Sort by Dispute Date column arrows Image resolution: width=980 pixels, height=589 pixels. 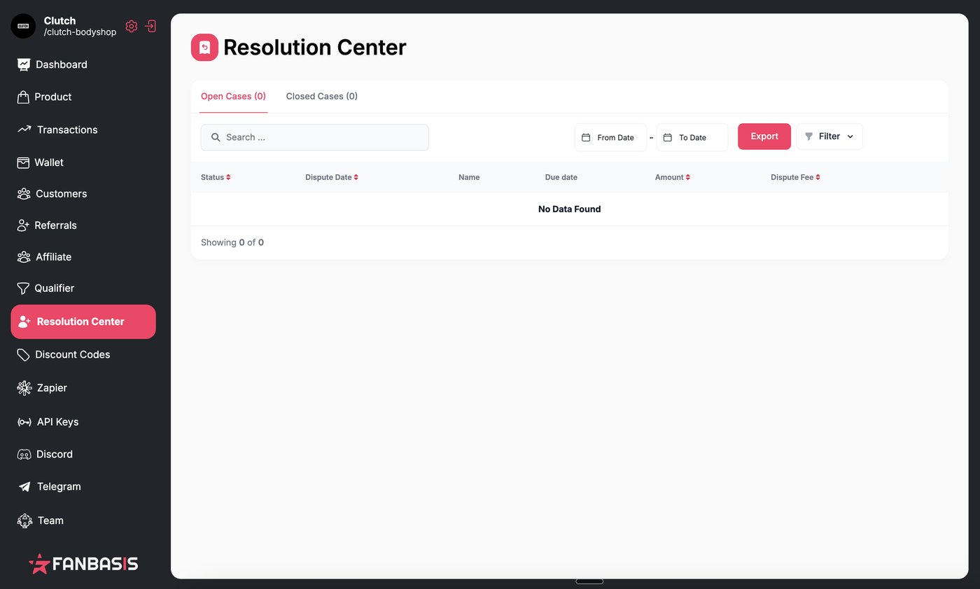(356, 177)
